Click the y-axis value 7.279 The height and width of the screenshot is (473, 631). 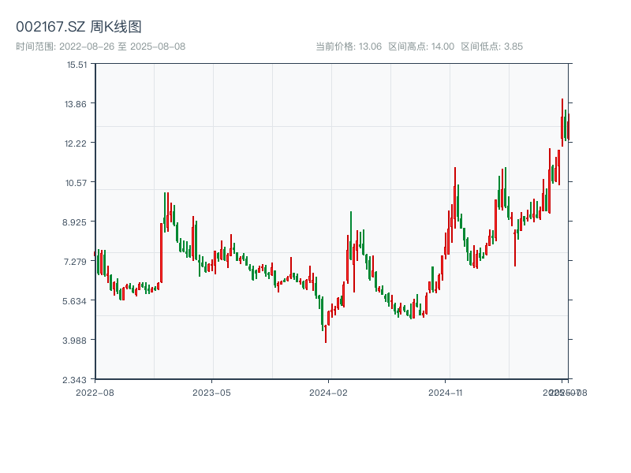coord(75,262)
